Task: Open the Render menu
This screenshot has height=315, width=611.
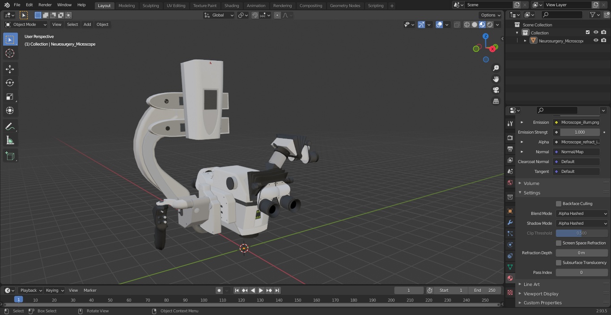Action: [45, 5]
